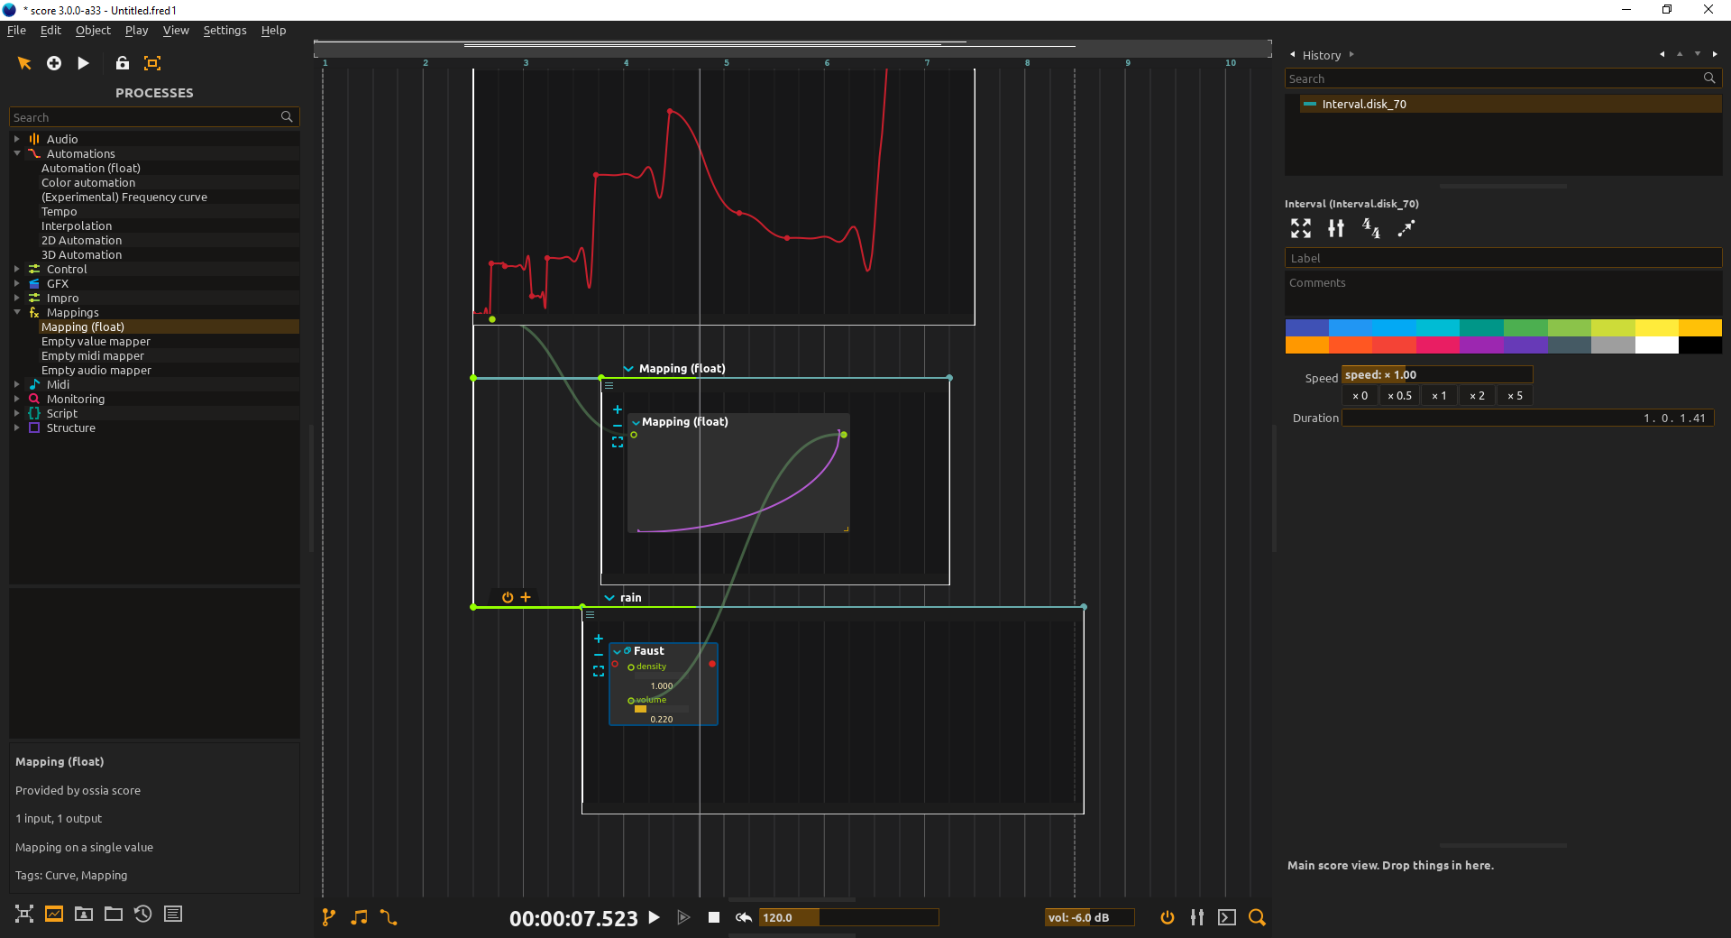This screenshot has height=938, width=1731.
Task: Expand the Script category
Action: coord(17,413)
